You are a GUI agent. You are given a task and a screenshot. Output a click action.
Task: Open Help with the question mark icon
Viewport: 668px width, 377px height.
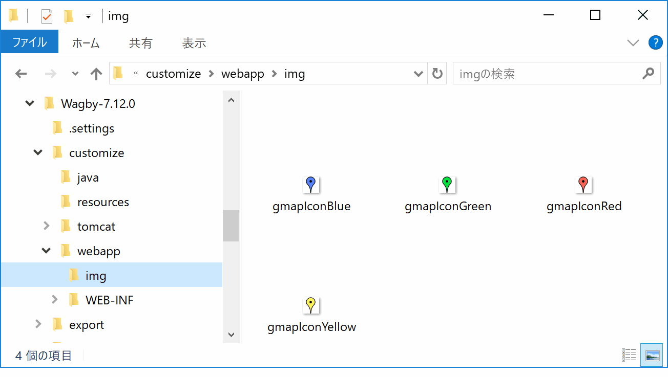(x=655, y=42)
